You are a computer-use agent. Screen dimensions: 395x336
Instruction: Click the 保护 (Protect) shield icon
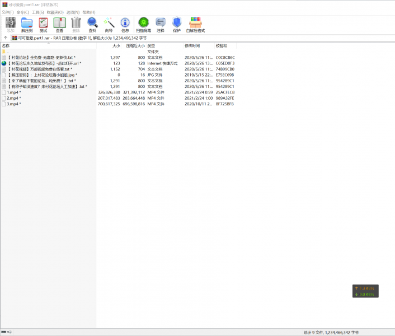177,25
